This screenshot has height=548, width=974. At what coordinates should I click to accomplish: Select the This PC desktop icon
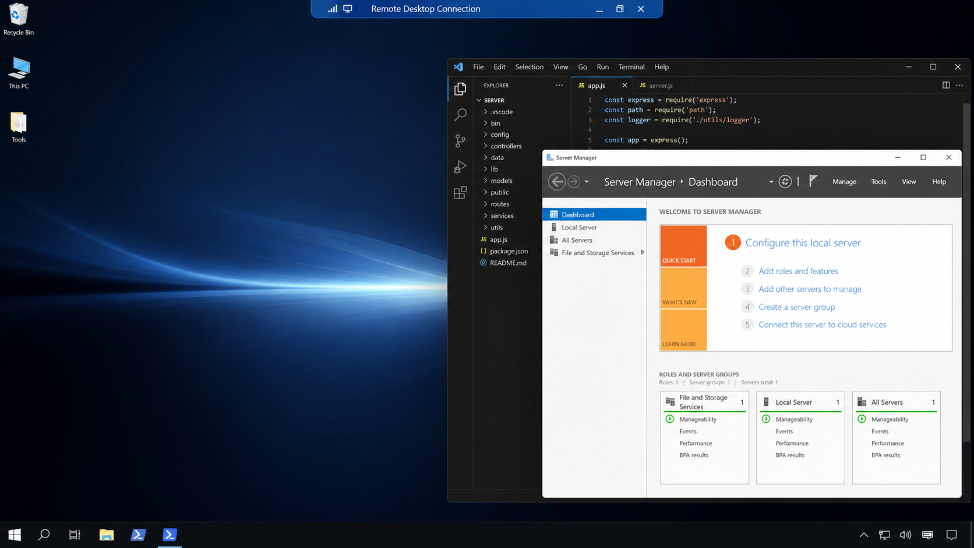[19, 73]
